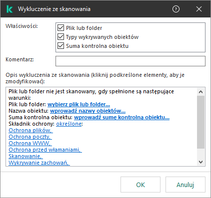Toggle 'Suma kontrolna obiektu' checkbox
The width and height of the screenshot is (211, 198).
[60, 46]
